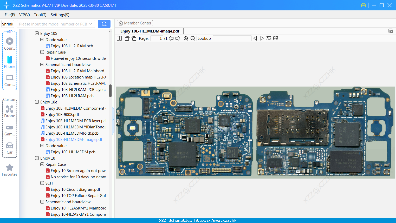Open the Settings(S) menu
The width and height of the screenshot is (396, 223).
click(60, 15)
